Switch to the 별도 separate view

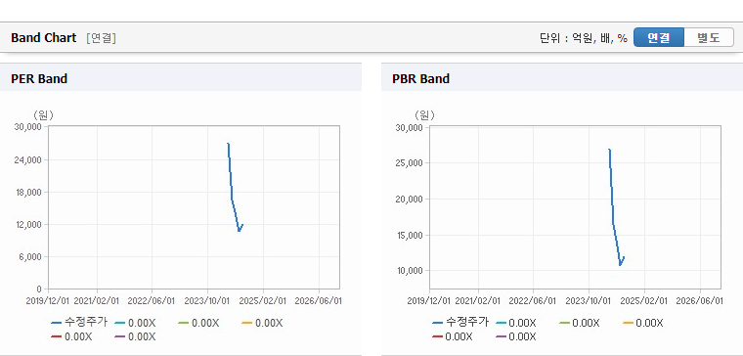pyautogui.click(x=709, y=37)
